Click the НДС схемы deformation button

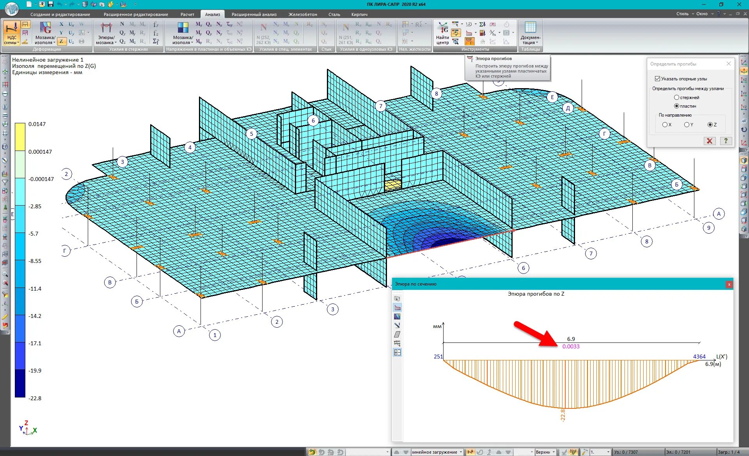click(11, 33)
